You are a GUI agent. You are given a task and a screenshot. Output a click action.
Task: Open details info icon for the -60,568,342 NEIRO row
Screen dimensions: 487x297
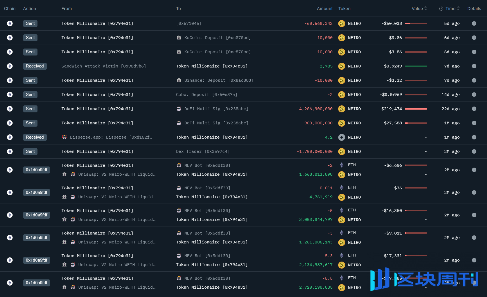pos(474,23)
